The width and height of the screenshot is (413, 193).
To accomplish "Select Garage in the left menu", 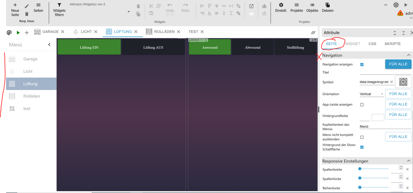I will tap(31, 59).
